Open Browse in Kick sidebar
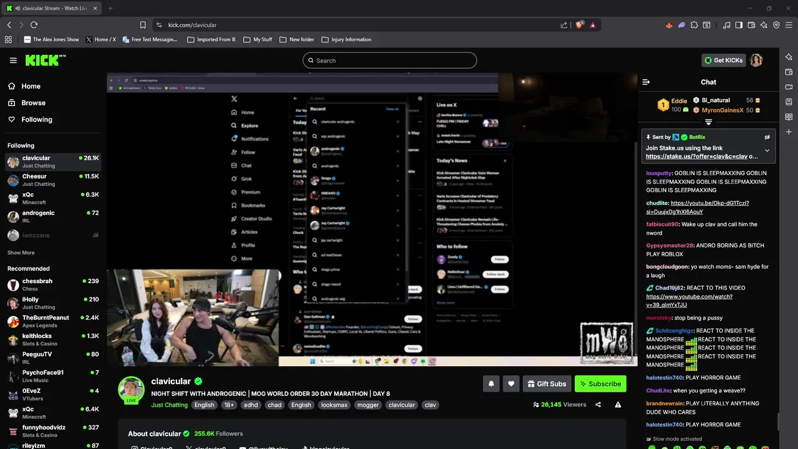This screenshot has height=449, width=798. (27, 103)
